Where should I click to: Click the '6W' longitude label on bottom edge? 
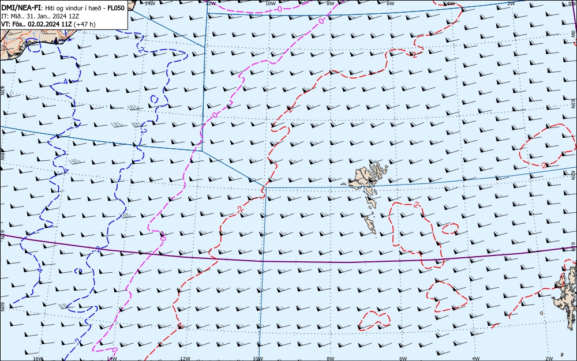click(403, 359)
